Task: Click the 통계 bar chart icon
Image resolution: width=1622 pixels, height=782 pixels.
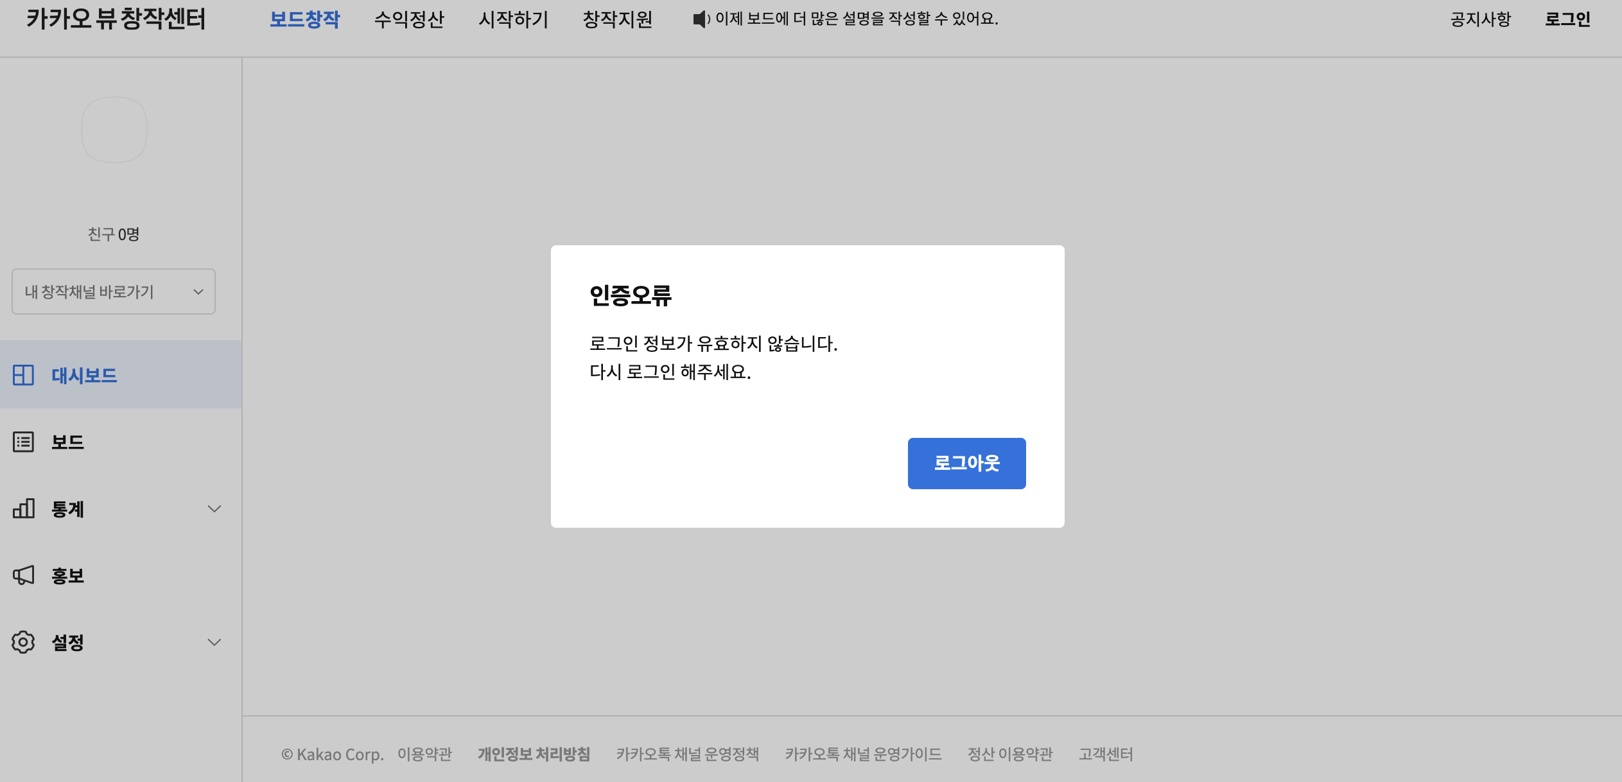Action: [x=23, y=508]
